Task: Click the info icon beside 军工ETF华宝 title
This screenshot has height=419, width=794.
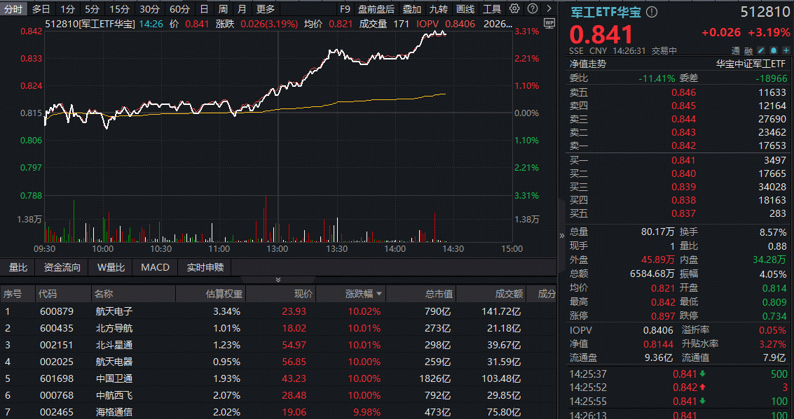Action: click(652, 11)
